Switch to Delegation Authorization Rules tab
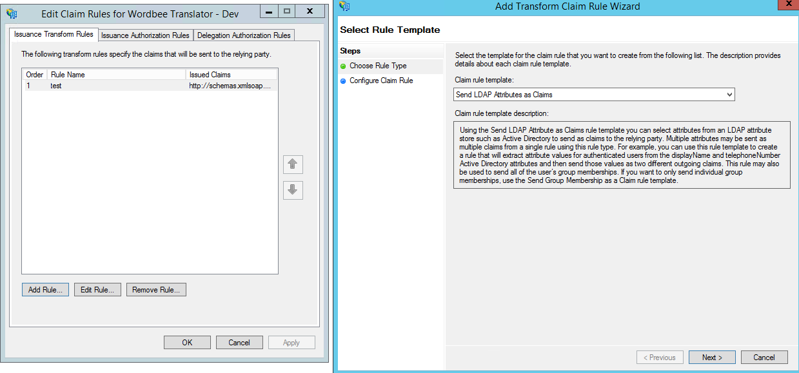 (243, 35)
